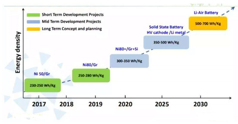Click the 350-500 Wh/Kg blue box
The height and width of the screenshot is (124, 238).
click(x=166, y=42)
